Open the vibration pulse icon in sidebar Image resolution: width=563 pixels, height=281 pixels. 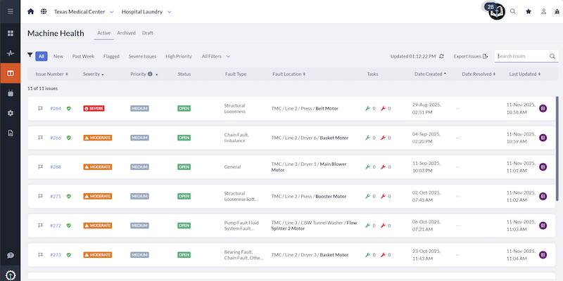[10, 53]
